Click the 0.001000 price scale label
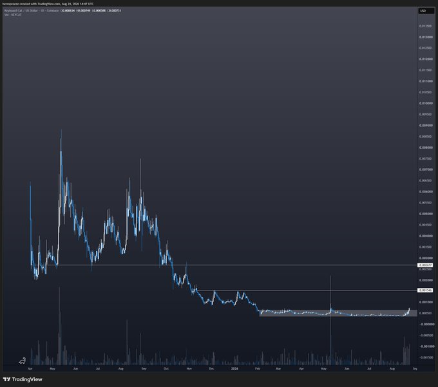Viewport: 438px width, 387px height. (425, 302)
